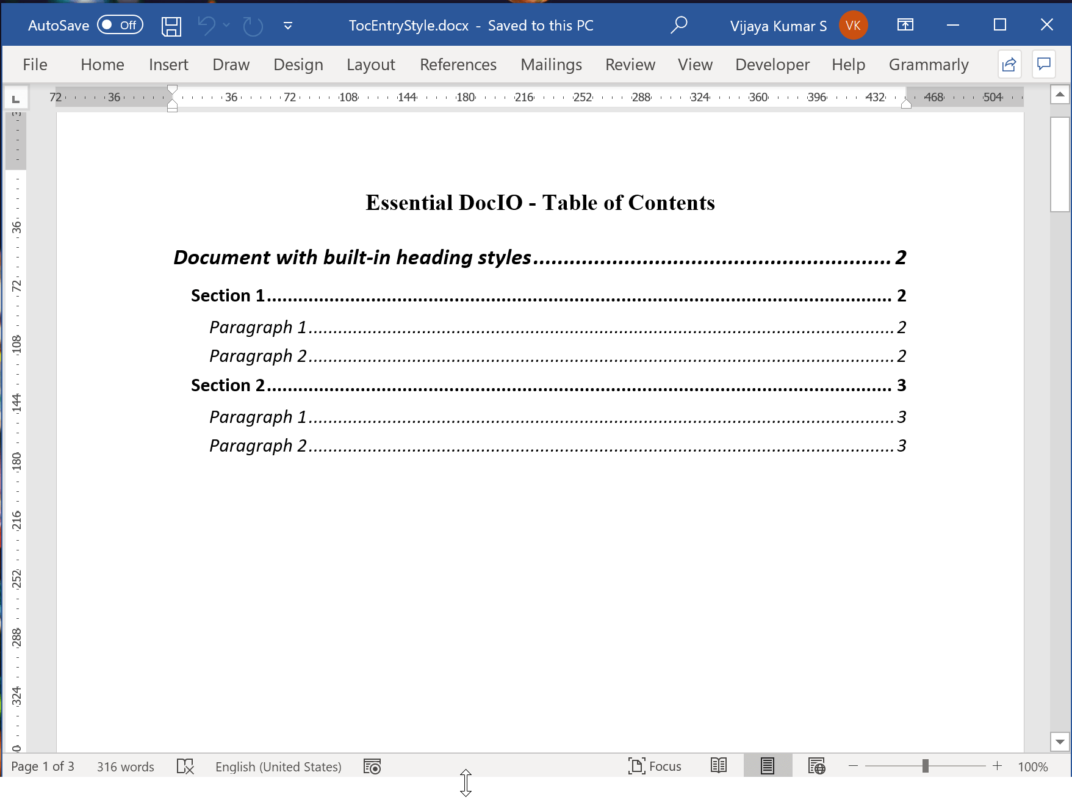
Task: Click the Share icon below title bar
Action: [x=1009, y=64]
